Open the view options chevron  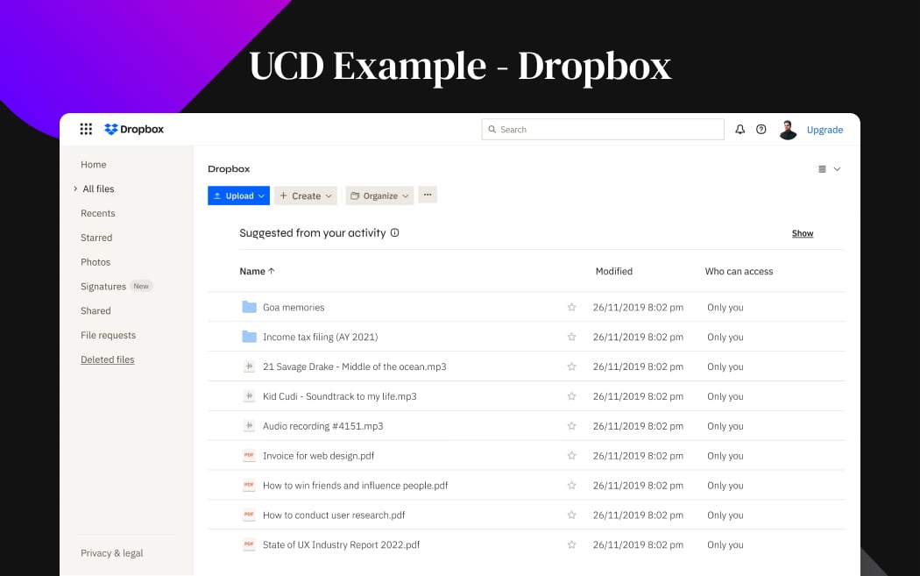tap(838, 169)
